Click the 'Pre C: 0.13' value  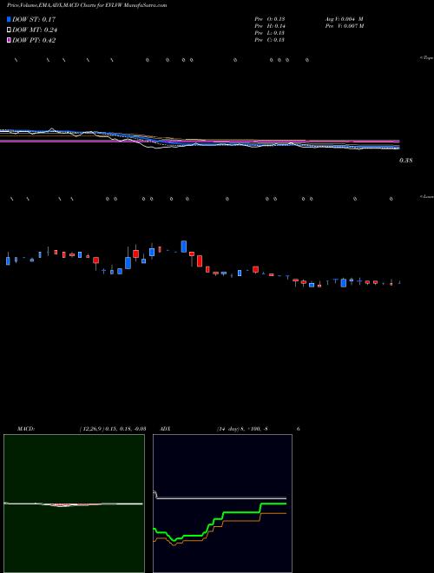click(x=270, y=40)
